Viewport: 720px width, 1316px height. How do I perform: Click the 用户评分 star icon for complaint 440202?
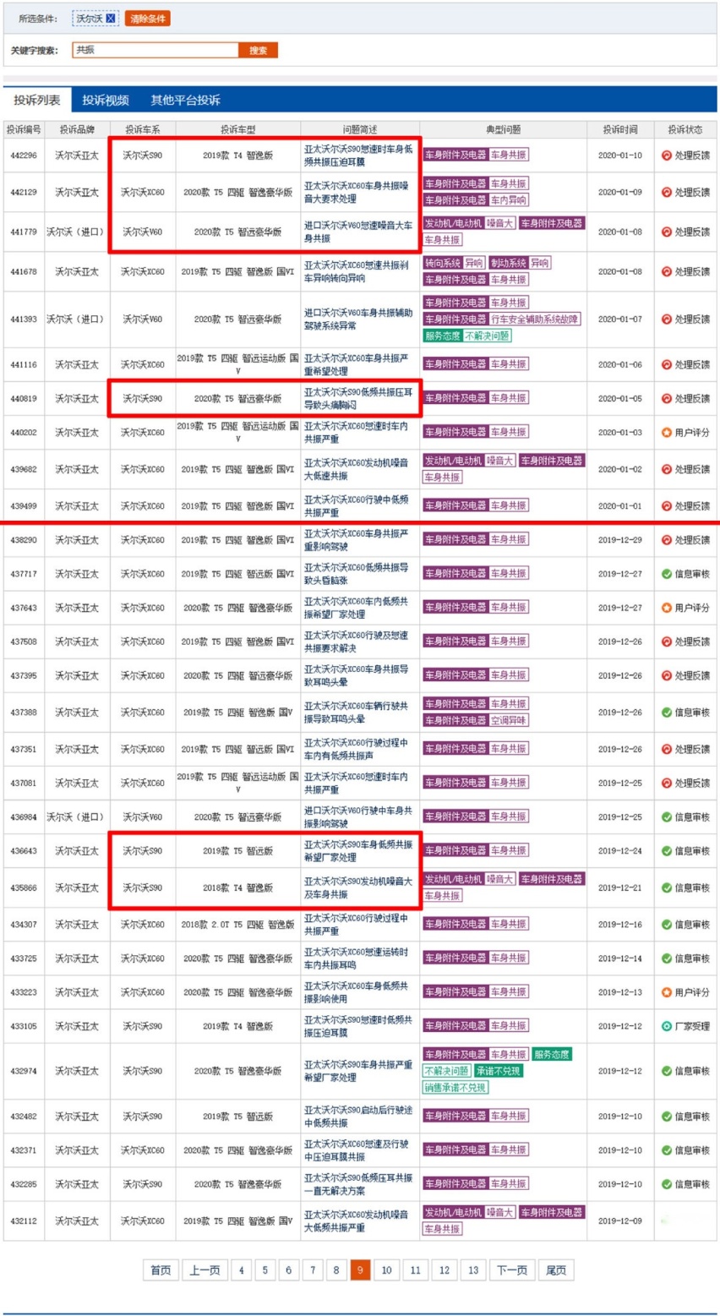coord(666,432)
